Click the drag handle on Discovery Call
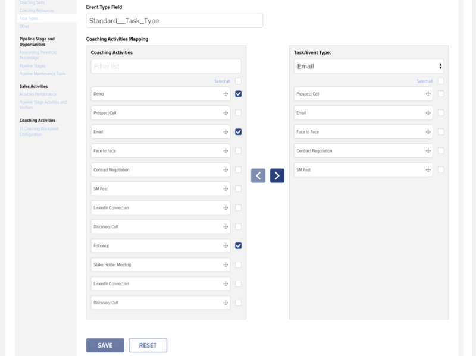 225,226
